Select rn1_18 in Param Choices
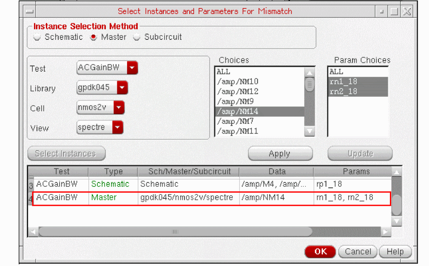 [358, 81]
